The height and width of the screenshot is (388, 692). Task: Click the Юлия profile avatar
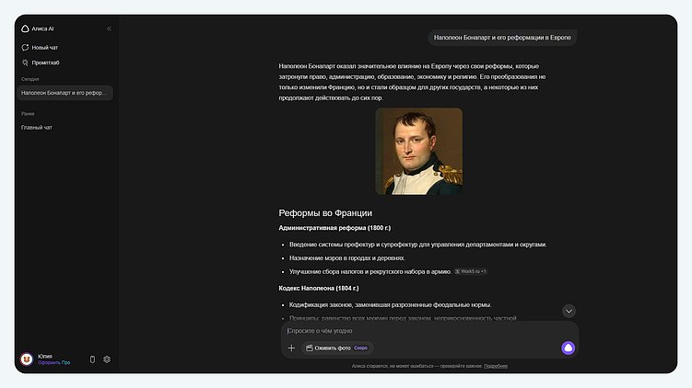27,359
